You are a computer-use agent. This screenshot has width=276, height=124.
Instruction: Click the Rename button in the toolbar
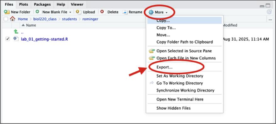(132, 12)
